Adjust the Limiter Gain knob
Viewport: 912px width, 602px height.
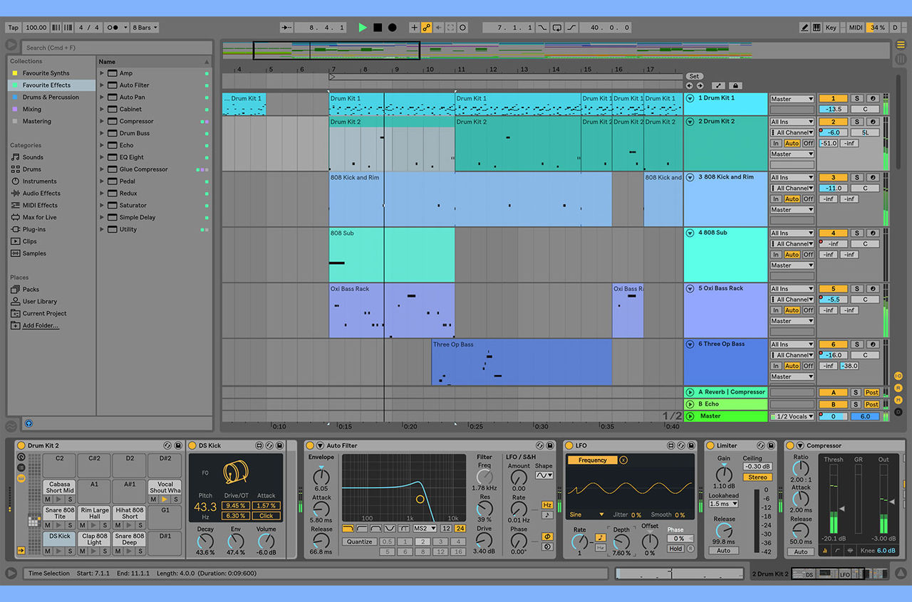(x=724, y=474)
